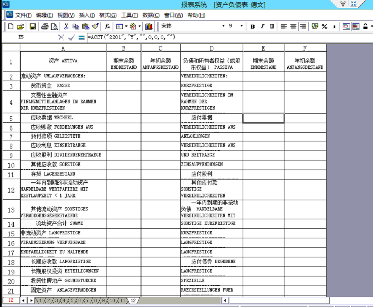
Task: Toggle italic formatting
Action: [262, 27]
